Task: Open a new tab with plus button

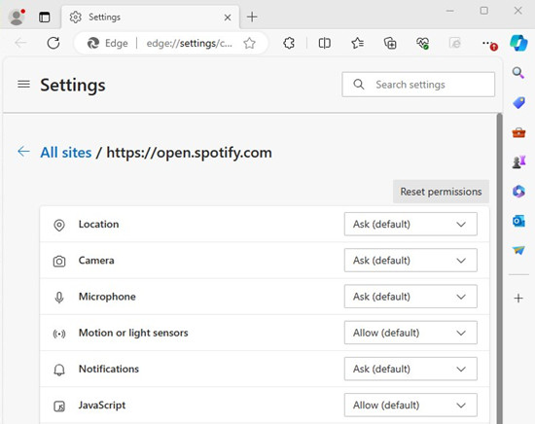Action: (252, 17)
